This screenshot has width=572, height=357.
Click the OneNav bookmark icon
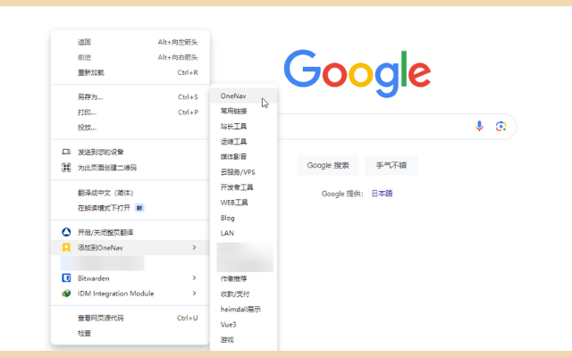[x=66, y=247]
